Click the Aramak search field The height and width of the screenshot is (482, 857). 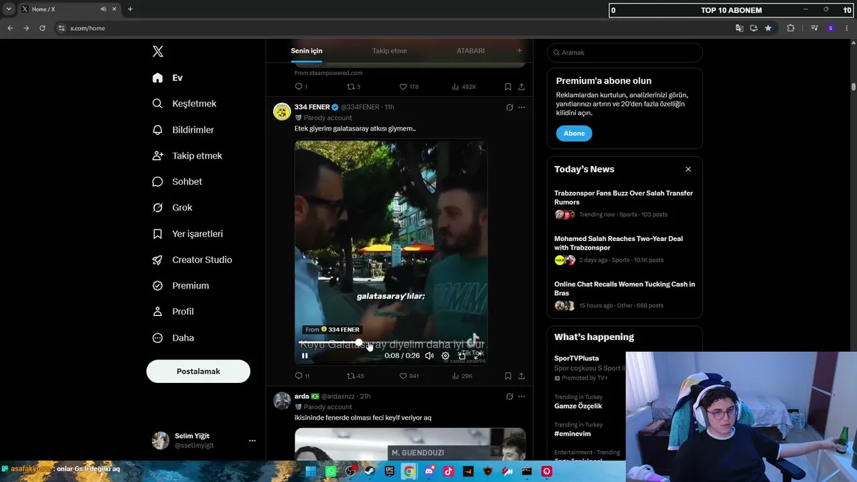click(x=625, y=52)
